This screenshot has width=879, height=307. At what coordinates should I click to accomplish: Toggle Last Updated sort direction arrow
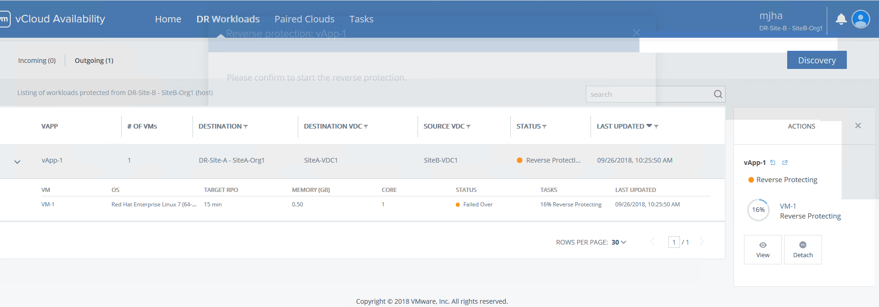(x=649, y=126)
